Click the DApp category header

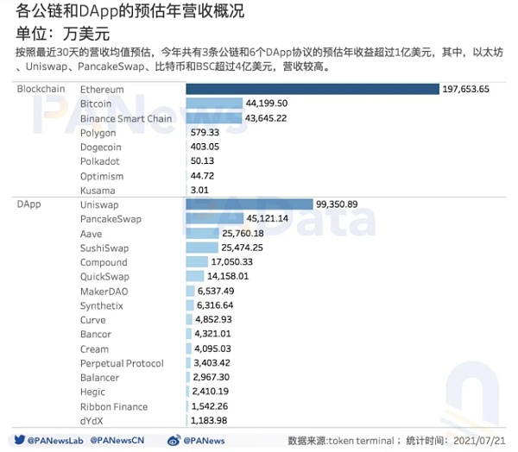[x=28, y=204]
